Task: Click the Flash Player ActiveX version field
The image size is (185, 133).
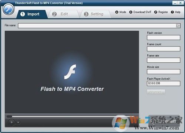Action: [x=164, y=83]
